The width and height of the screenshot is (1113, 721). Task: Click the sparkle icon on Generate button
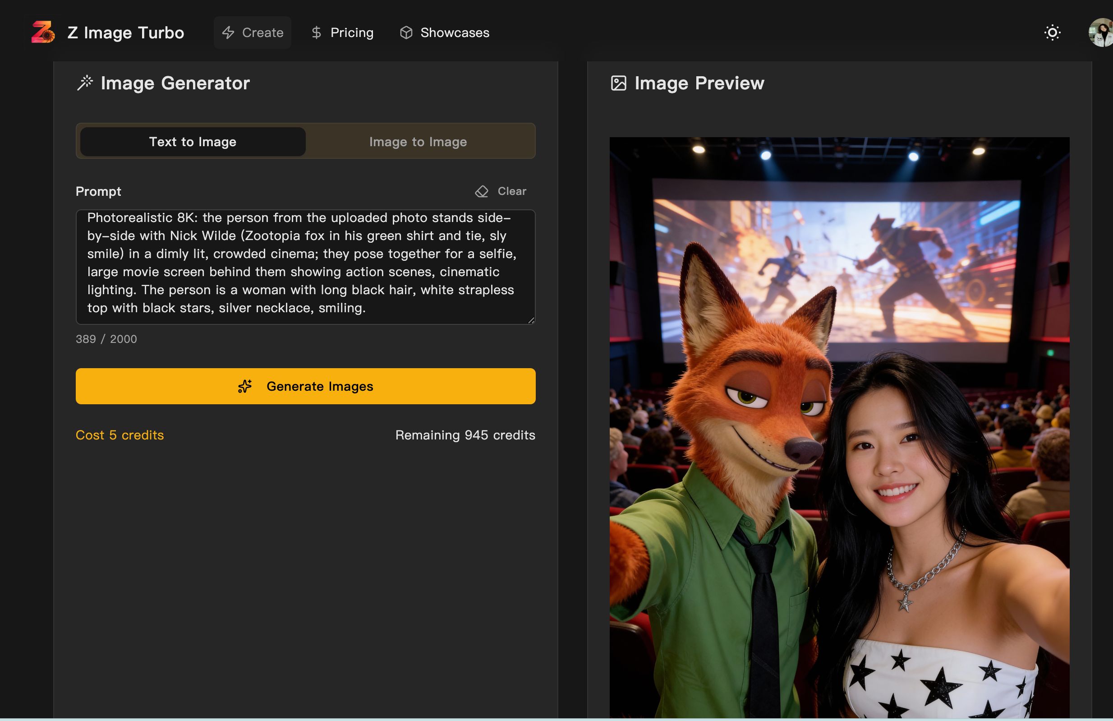244,387
